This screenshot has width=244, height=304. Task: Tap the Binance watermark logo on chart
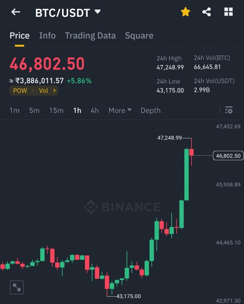point(122,207)
